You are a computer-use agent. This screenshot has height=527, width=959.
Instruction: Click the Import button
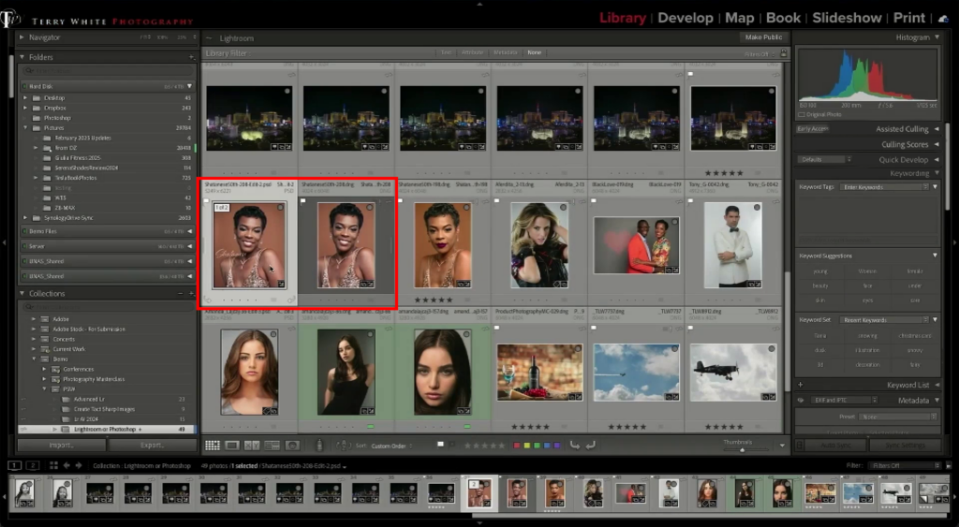pos(60,446)
